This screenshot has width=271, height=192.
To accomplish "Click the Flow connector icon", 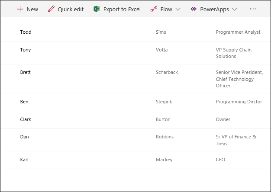I will tap(154, 9).
